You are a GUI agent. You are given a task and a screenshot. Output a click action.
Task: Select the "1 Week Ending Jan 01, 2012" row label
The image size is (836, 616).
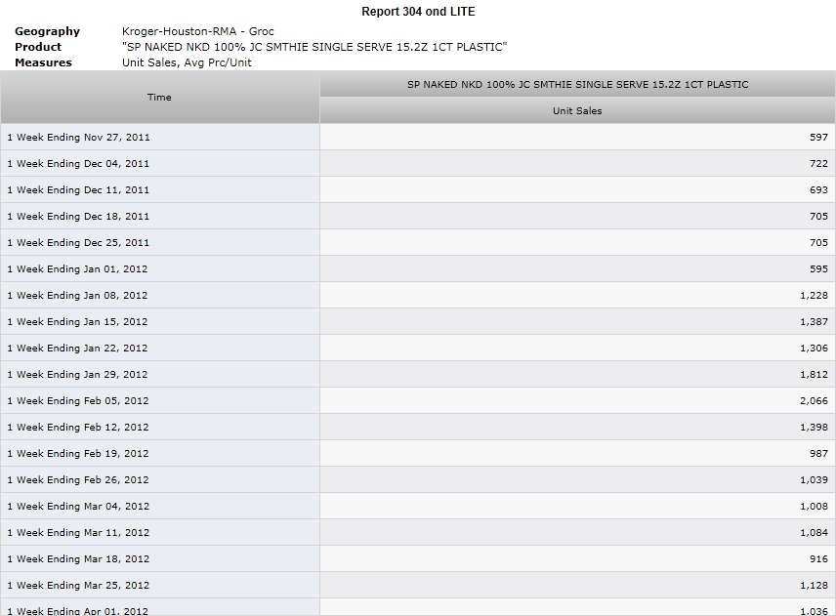coord(77,269)
